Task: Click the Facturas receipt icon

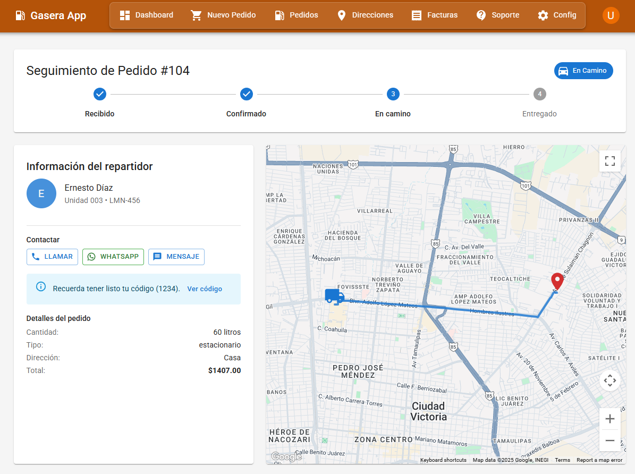Action: [x=416, y=15]
